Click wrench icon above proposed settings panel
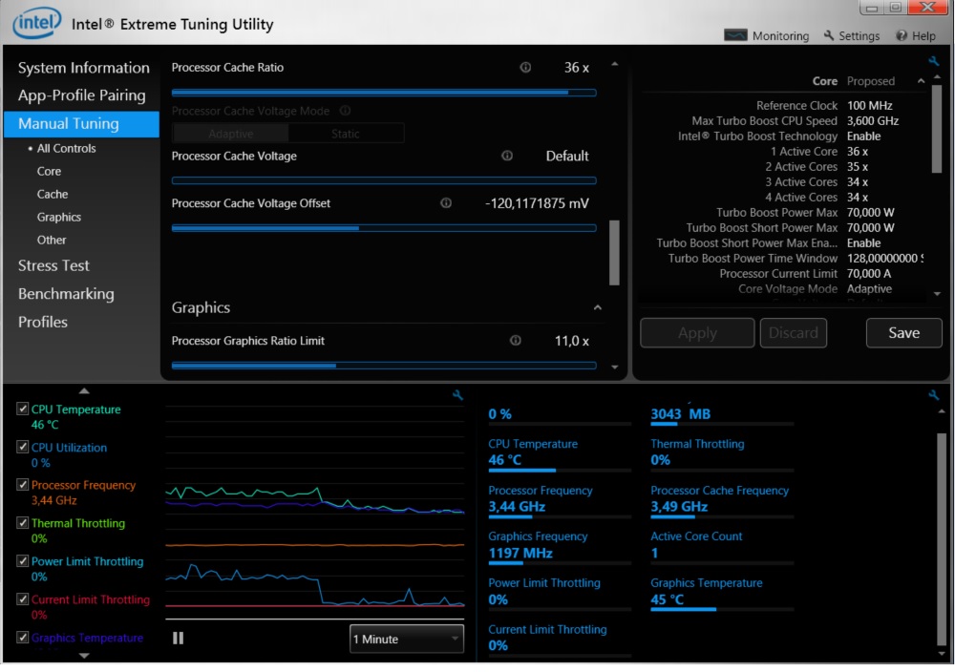This screenshot has width=955, height=672. coord(933,60)
